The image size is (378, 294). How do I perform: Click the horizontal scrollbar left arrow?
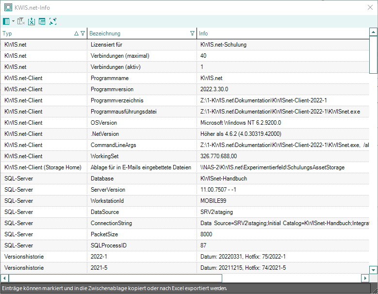point(4,278)
